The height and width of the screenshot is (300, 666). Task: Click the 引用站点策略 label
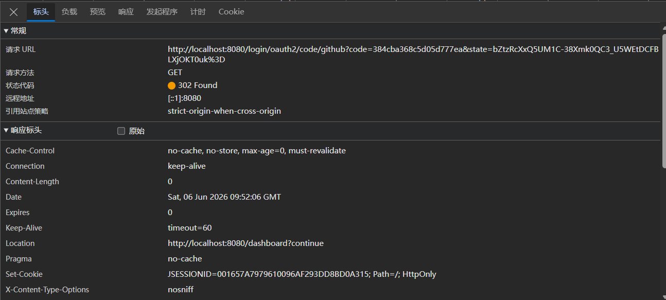pos(27,111)
